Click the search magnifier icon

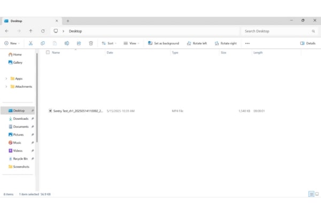313,31
